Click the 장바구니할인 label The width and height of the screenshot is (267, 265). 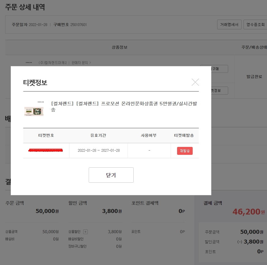coord(77,246)
